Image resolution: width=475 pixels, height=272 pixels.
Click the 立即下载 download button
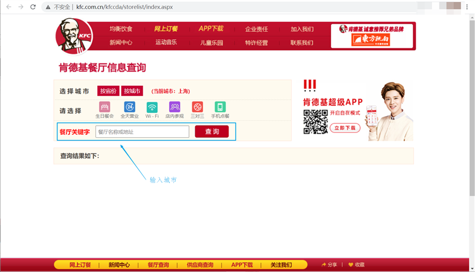point(345,128)
